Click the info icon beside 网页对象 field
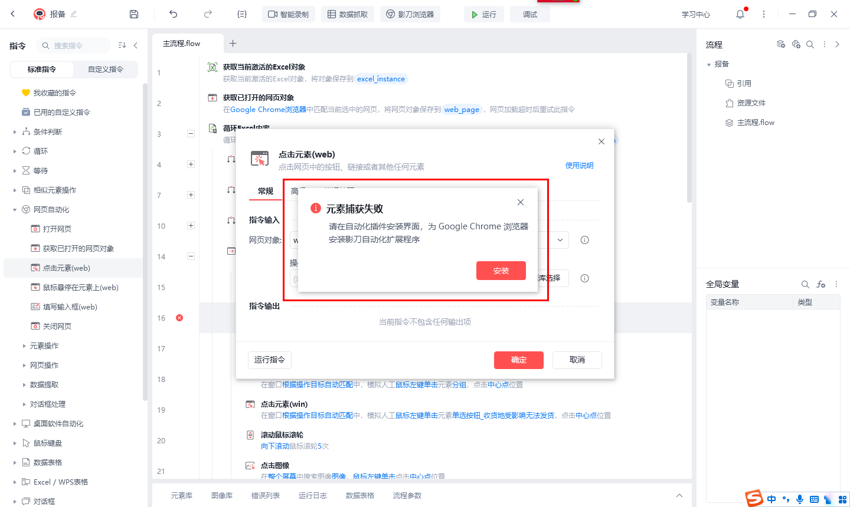This screenshot has width=850, height=507. click(585, 240)
